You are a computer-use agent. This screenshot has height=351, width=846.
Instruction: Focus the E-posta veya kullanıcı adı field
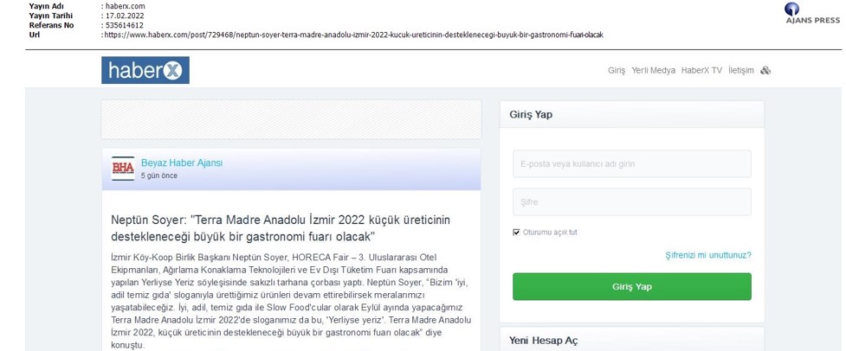[x=632, y=163]
